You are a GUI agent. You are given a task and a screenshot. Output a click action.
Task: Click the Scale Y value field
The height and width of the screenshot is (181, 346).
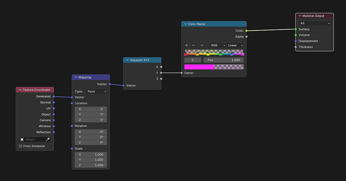click(91, 159)
